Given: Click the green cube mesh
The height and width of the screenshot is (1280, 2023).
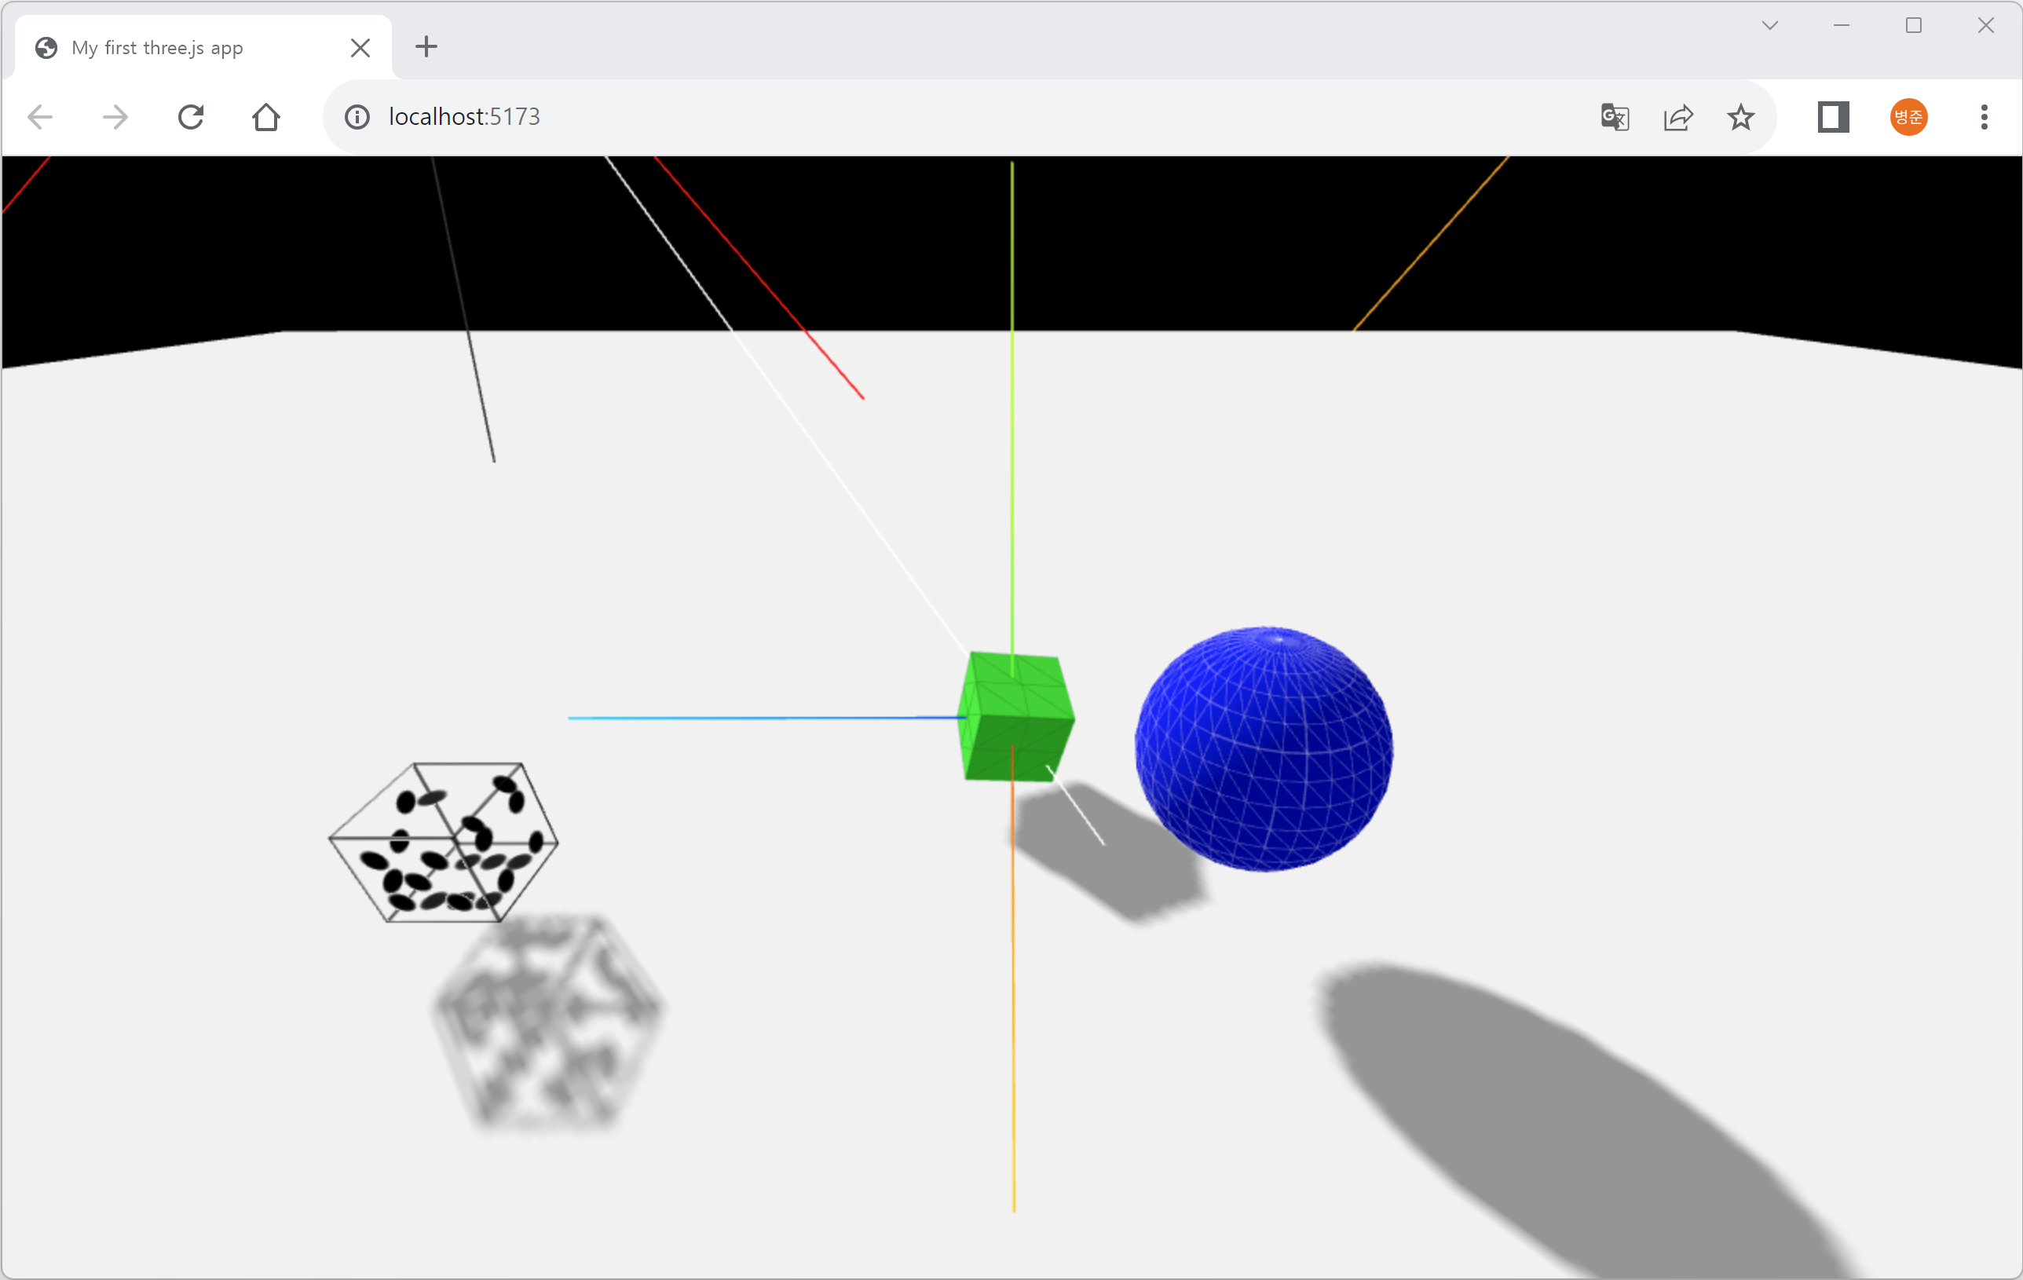Looking at the screenshot, I should [x=1016, y=718].
